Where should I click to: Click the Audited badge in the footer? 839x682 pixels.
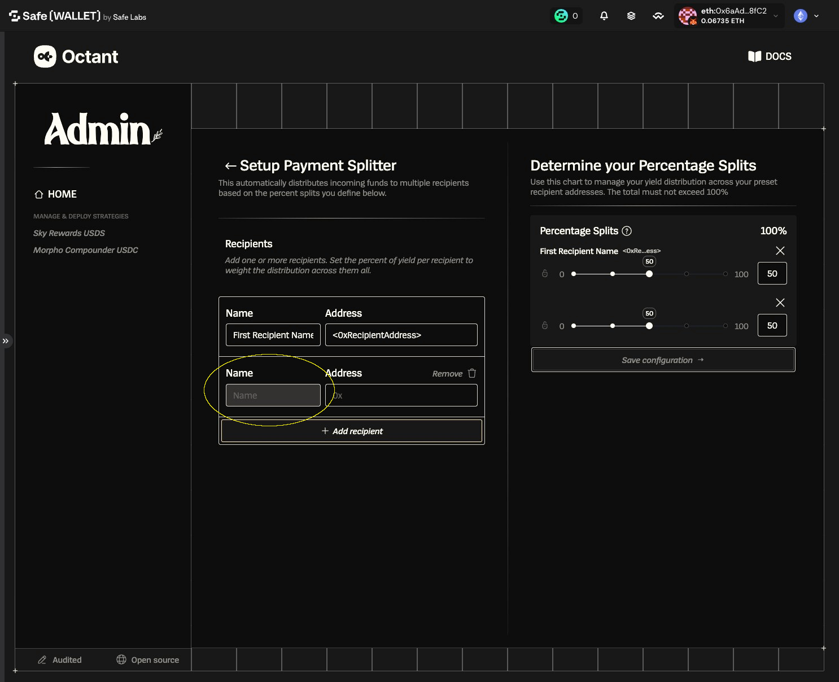point(60,660)
